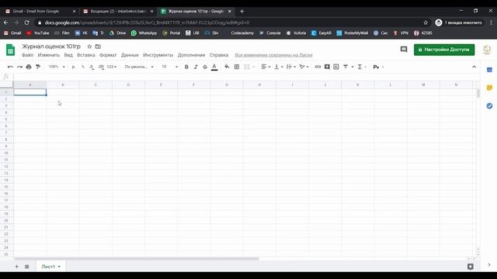The image size is (497, 279).
Task: Open the 123 number format dropdown
Action: pos(112,67)
